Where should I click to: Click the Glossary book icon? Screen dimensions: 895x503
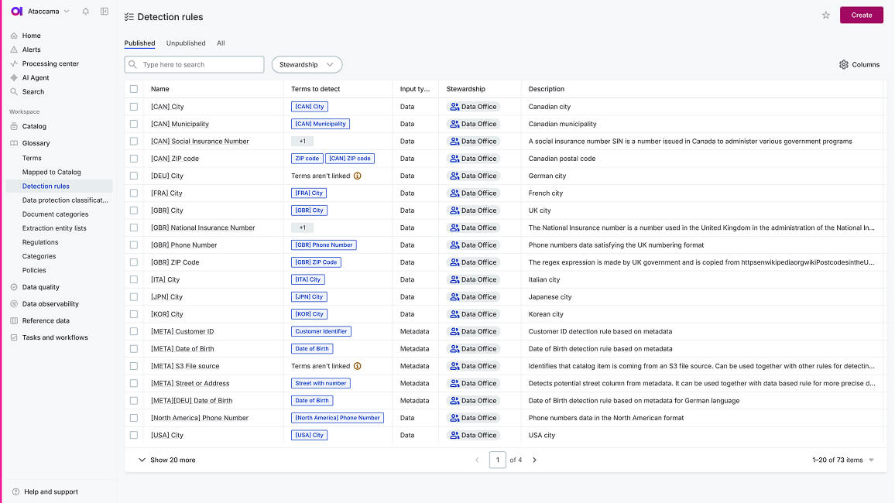point(14,143)
